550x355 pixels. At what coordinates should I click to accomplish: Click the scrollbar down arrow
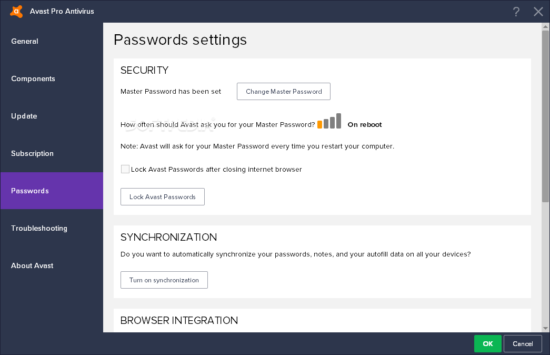[x=545, y=328]
